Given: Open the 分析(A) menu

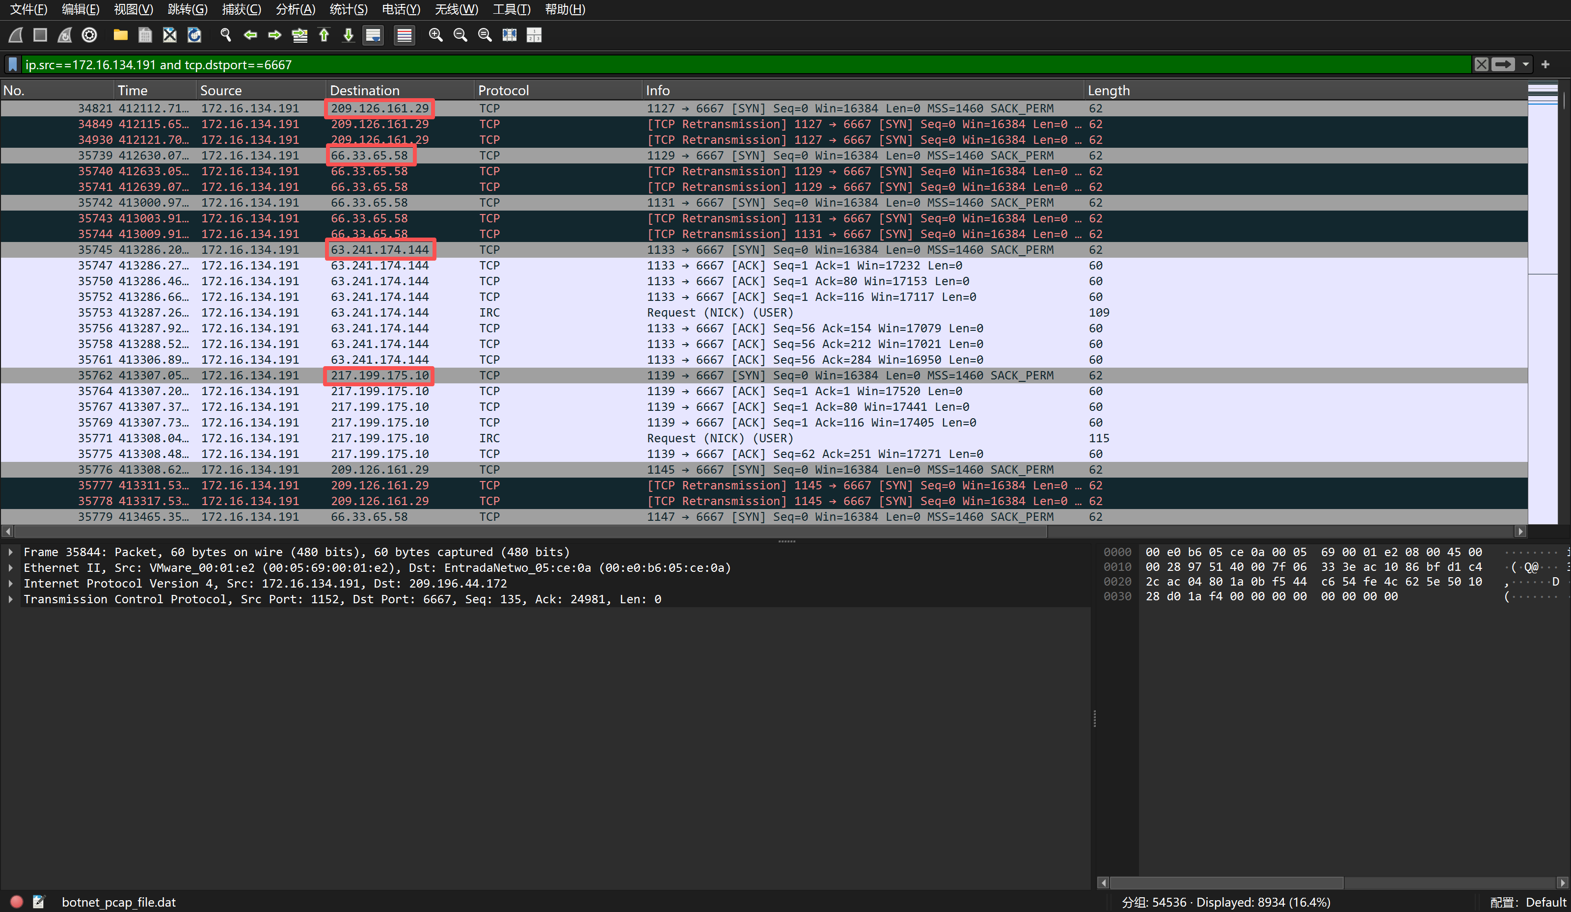Looking at the screenshot, I should [295, 9].
